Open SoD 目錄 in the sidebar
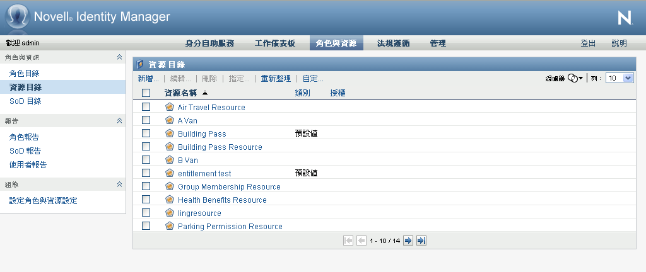646x272 pixels. (25, 101)
